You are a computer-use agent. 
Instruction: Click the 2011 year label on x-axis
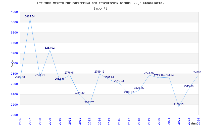[x=70, y=121]
